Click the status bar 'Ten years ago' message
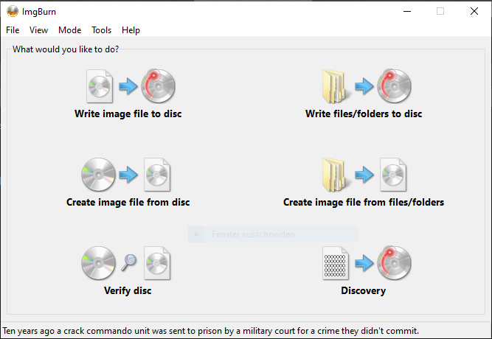492x339 pixels. pos(210,331)
